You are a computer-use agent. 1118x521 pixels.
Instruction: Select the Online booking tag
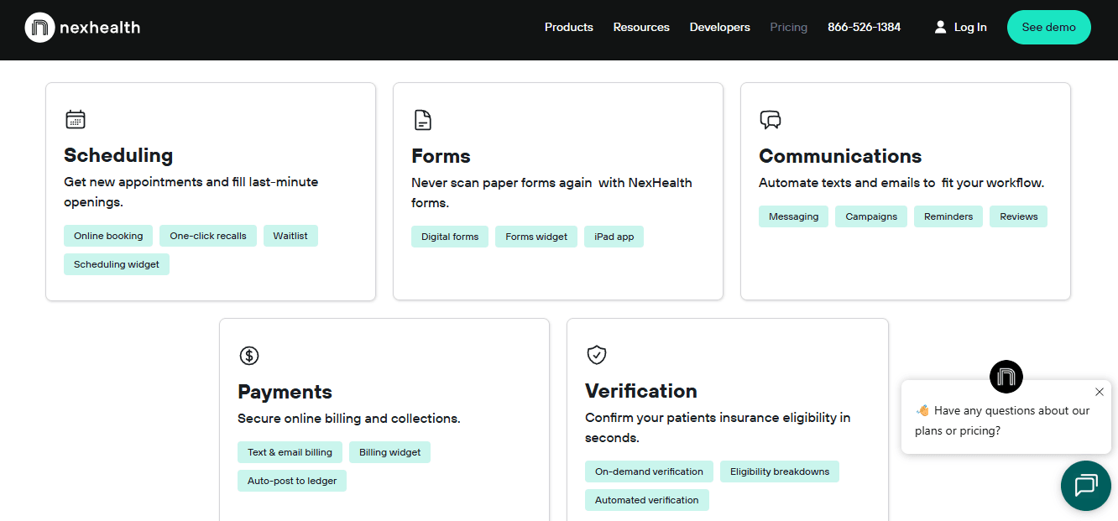[x=108, y=236]
